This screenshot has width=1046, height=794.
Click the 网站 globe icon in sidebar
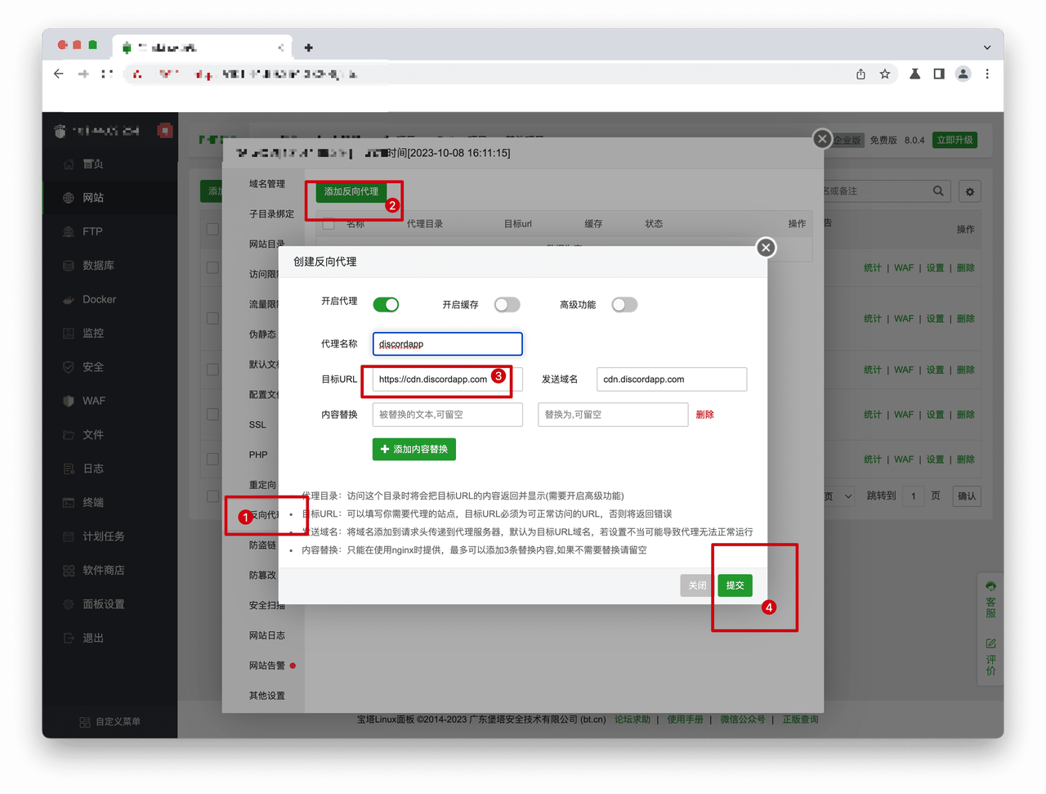click(69, 198)
